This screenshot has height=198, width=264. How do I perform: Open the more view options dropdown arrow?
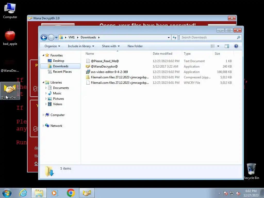218,46
